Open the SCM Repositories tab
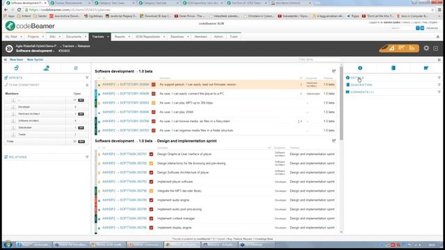The height and width of the screenshot is (250, 445). (147, 37)
